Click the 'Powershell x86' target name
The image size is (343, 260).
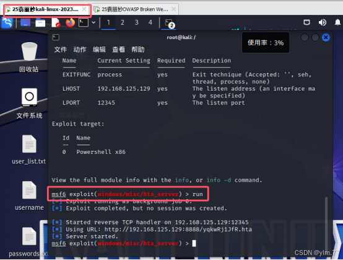pyautogui.click(x=101, y=152)
